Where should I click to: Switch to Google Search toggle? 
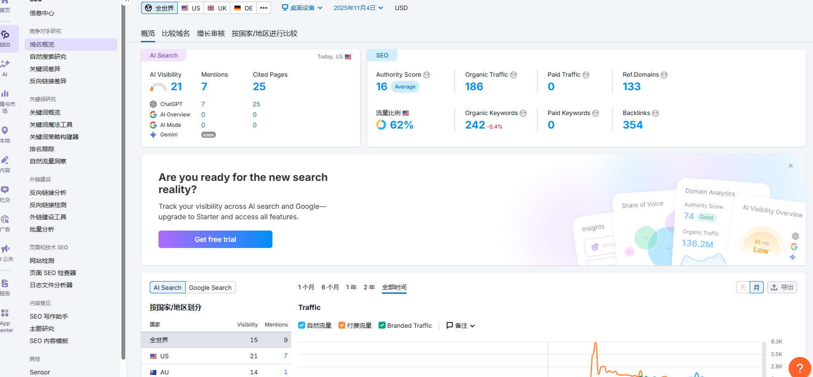pyautogui.click(x=210, y=288)
